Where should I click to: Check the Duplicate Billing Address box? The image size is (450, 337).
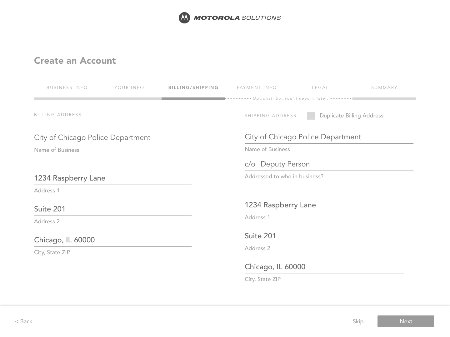pos(311,116)
